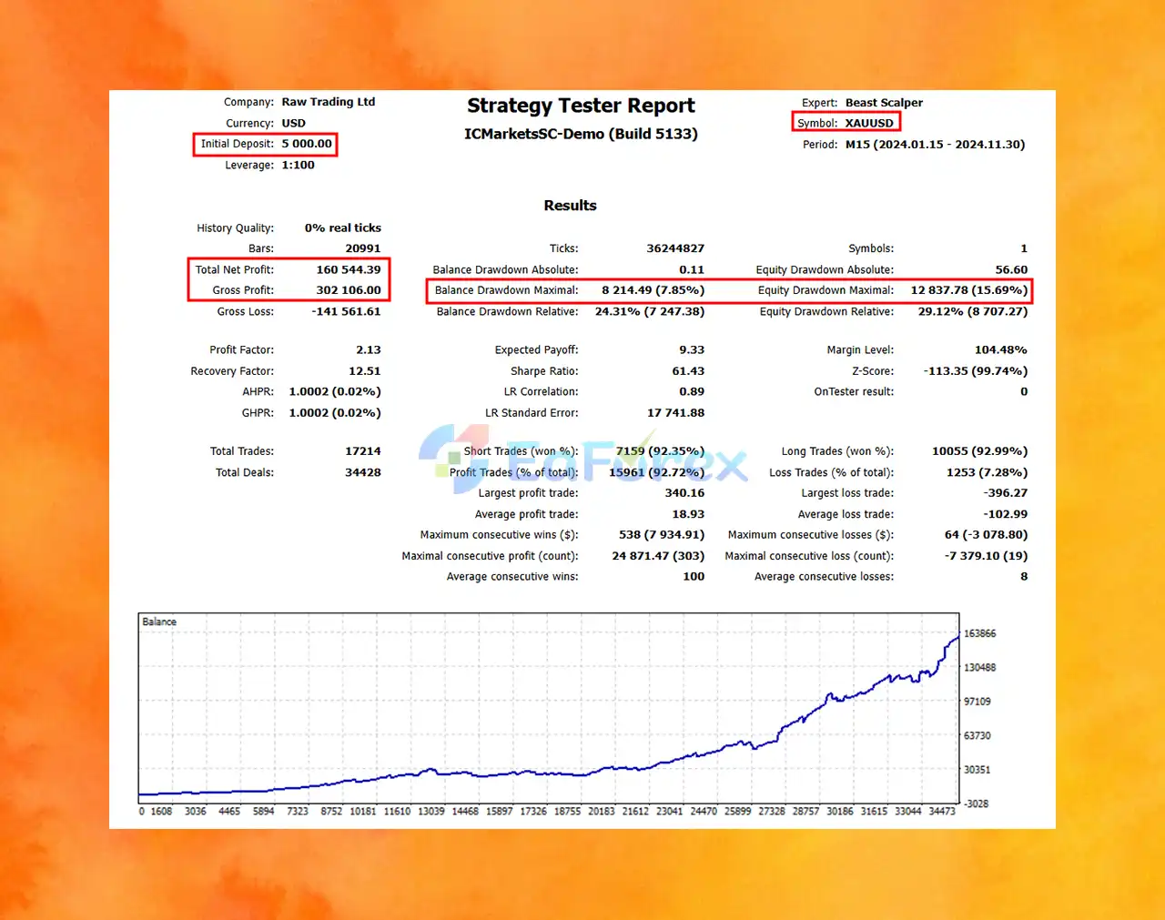Click the Bars value 20991
The height and width of the screenshot is (920, 1165).
coord(363,248)
